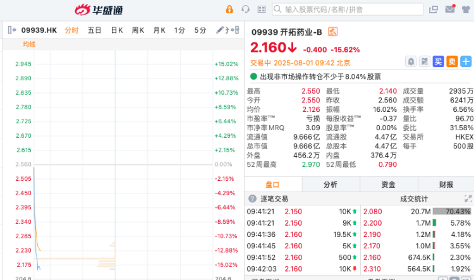This screenshot has height=280, width=474.
Task: Switch chart to 日K view
Action: [117, 30]
